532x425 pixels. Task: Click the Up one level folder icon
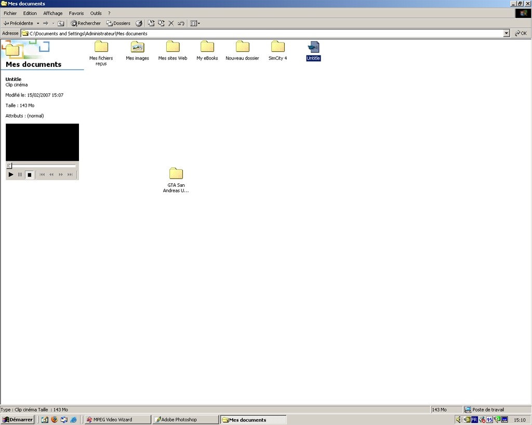(x=61, y=23)
